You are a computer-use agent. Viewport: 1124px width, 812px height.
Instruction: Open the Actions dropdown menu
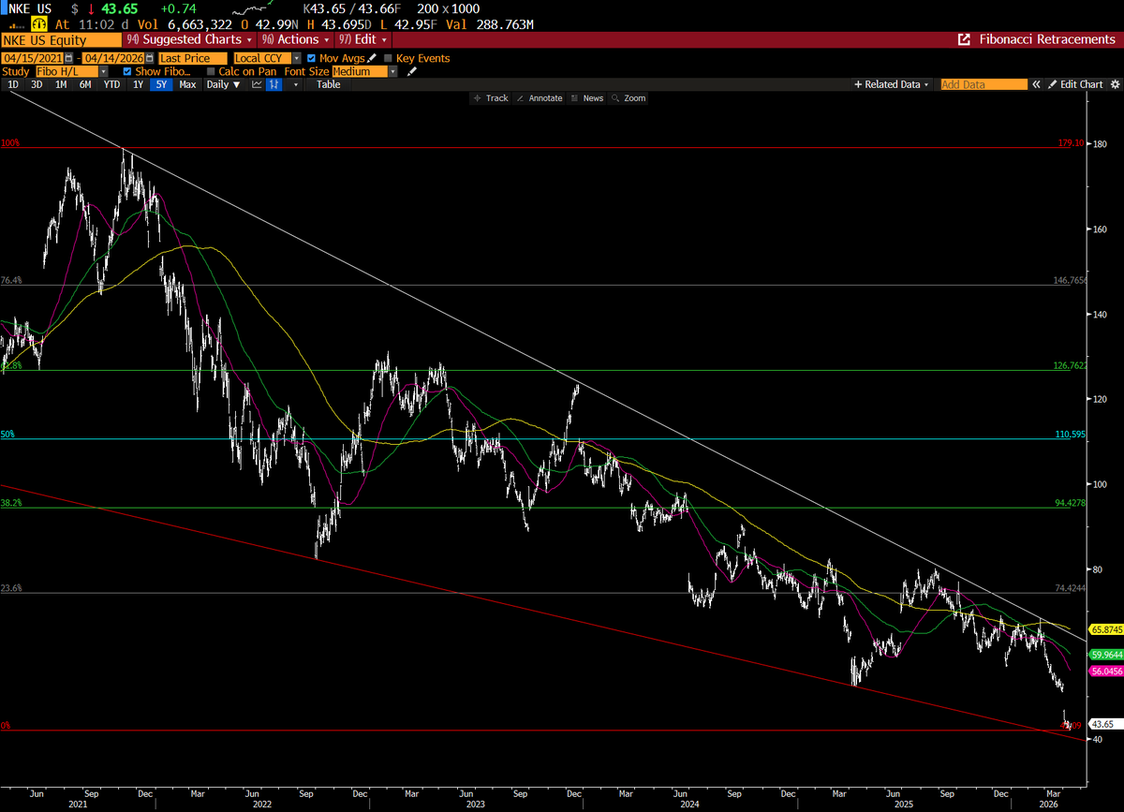tap(296, 40)
